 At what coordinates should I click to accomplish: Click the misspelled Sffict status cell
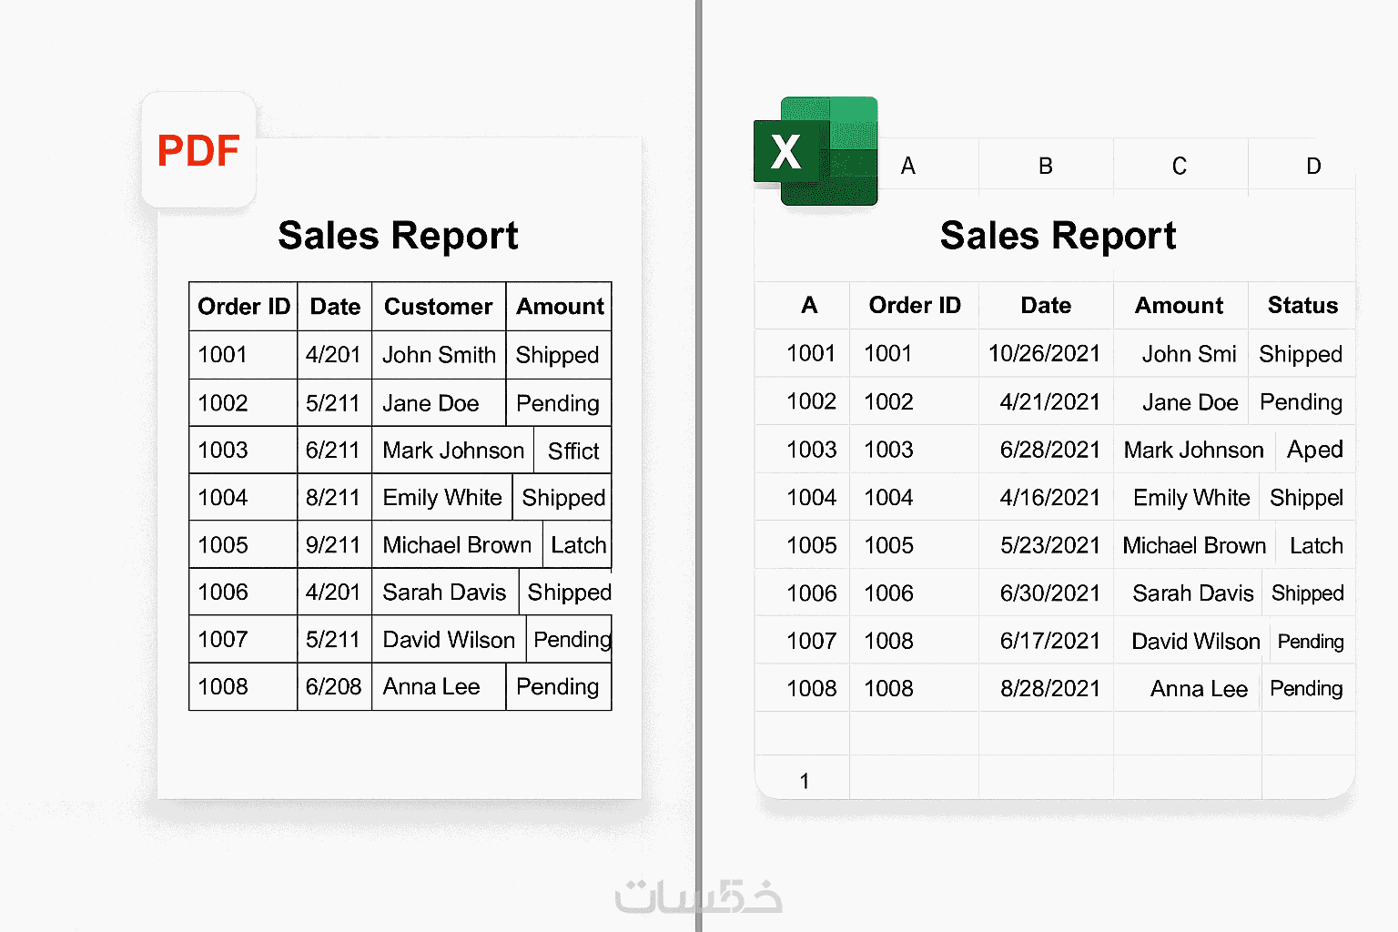(573, 451)
